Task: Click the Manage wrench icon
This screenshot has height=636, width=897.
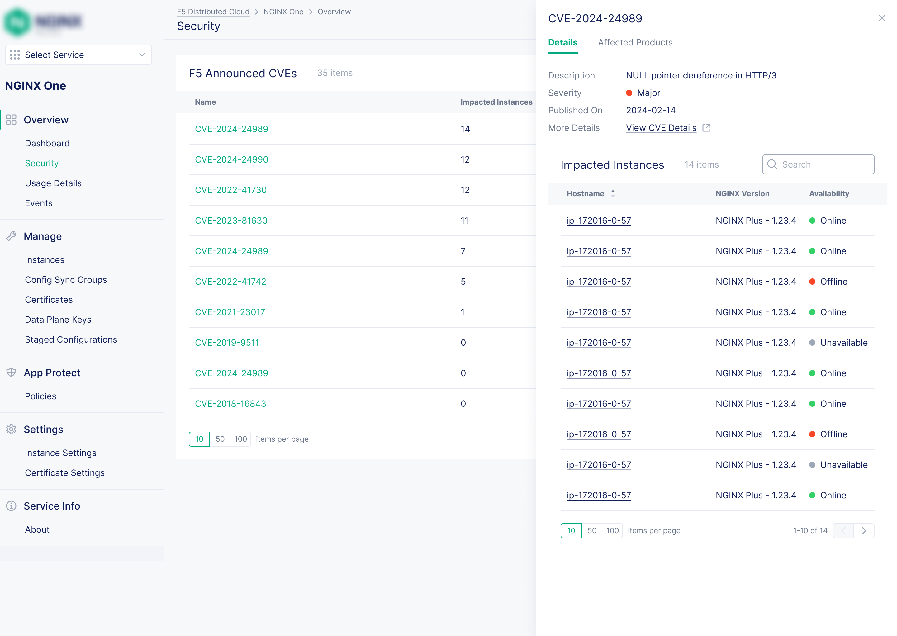Action: (11, 236)
